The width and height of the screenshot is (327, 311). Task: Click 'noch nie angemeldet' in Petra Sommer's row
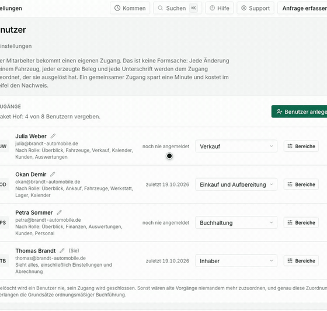[166, 223]
